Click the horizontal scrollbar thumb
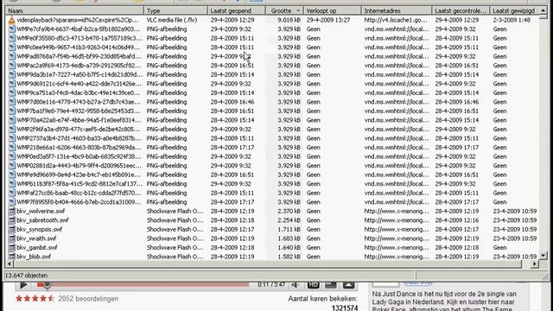Image resolution: width=553 pixels, height=311 pixels. 268,263
